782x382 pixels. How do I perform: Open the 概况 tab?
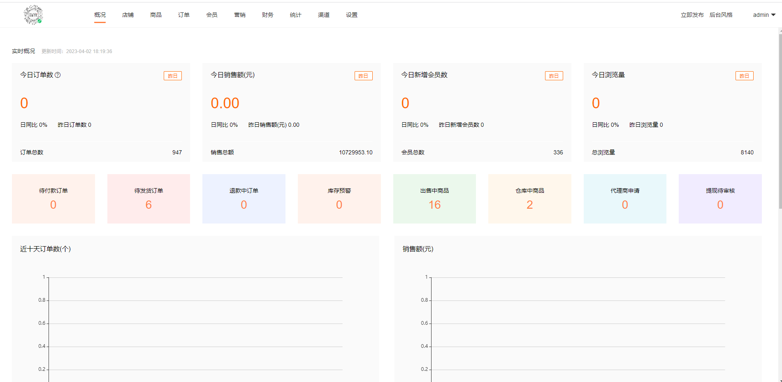point(100,15)
